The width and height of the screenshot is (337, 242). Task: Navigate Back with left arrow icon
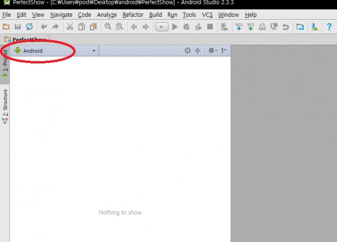pyautogui.click(x=134, y=27)
